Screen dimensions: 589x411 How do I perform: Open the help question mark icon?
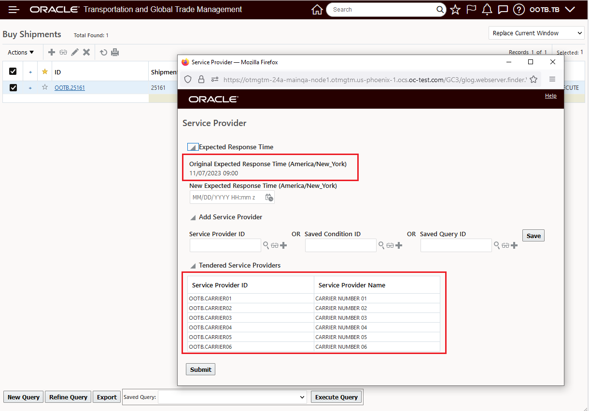point(519,10)
